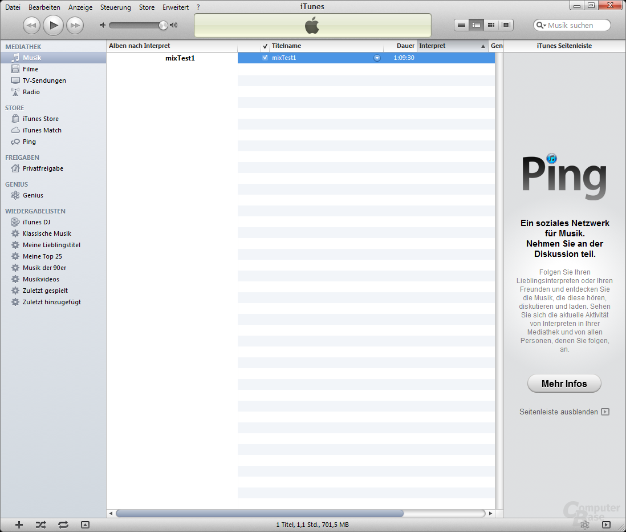Sort by Titelname column

[x=326, y=46]
